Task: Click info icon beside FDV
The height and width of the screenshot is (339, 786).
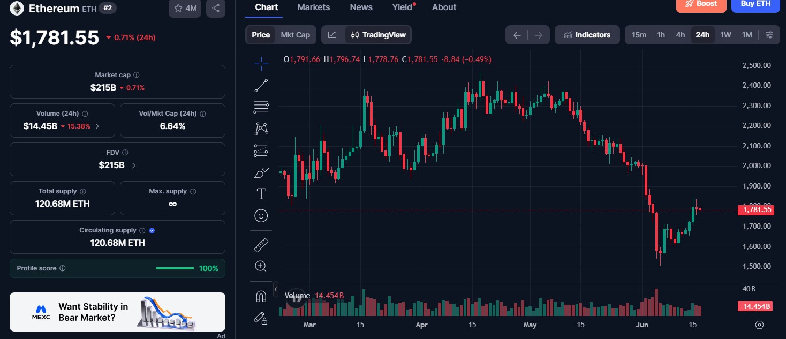Action: [x=125, y=153]
